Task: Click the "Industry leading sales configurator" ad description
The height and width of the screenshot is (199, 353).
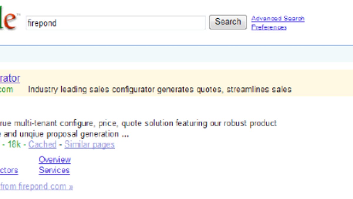Action: 159,89
